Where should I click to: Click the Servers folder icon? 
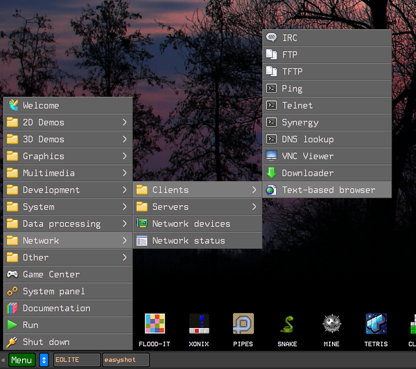[142, 206]
